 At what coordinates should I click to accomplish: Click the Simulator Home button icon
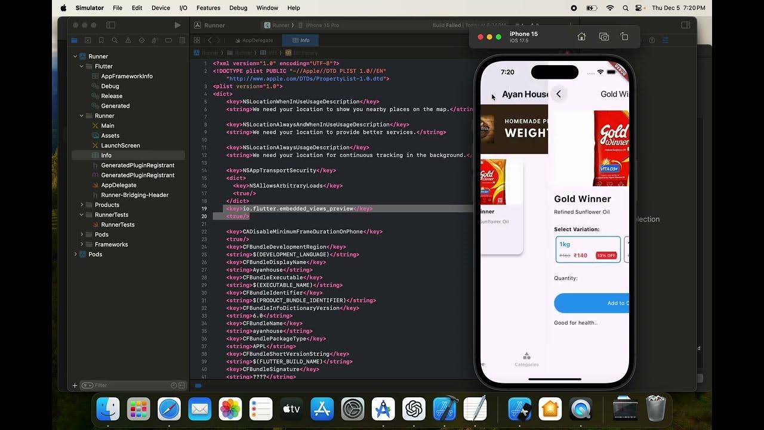581,36
